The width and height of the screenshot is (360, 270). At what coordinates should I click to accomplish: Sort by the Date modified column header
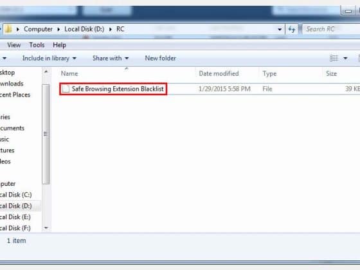click(x=219, y=74)
